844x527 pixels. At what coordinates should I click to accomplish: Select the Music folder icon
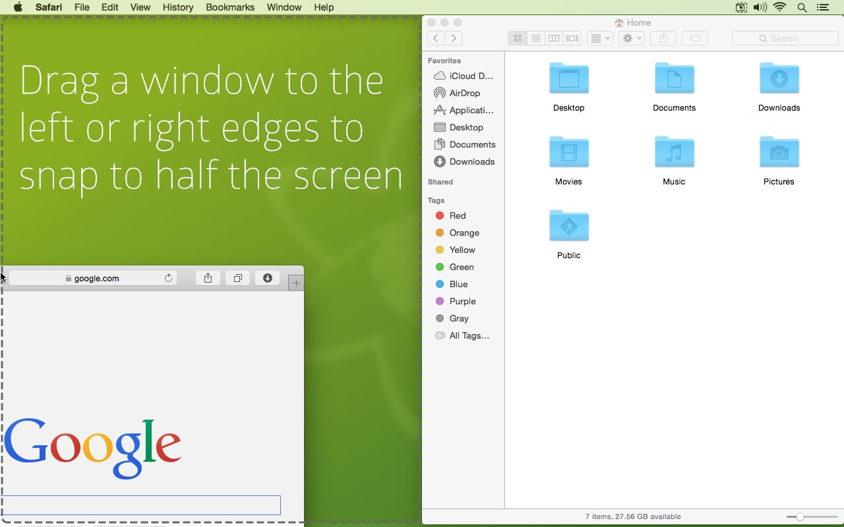click(674, 152)
